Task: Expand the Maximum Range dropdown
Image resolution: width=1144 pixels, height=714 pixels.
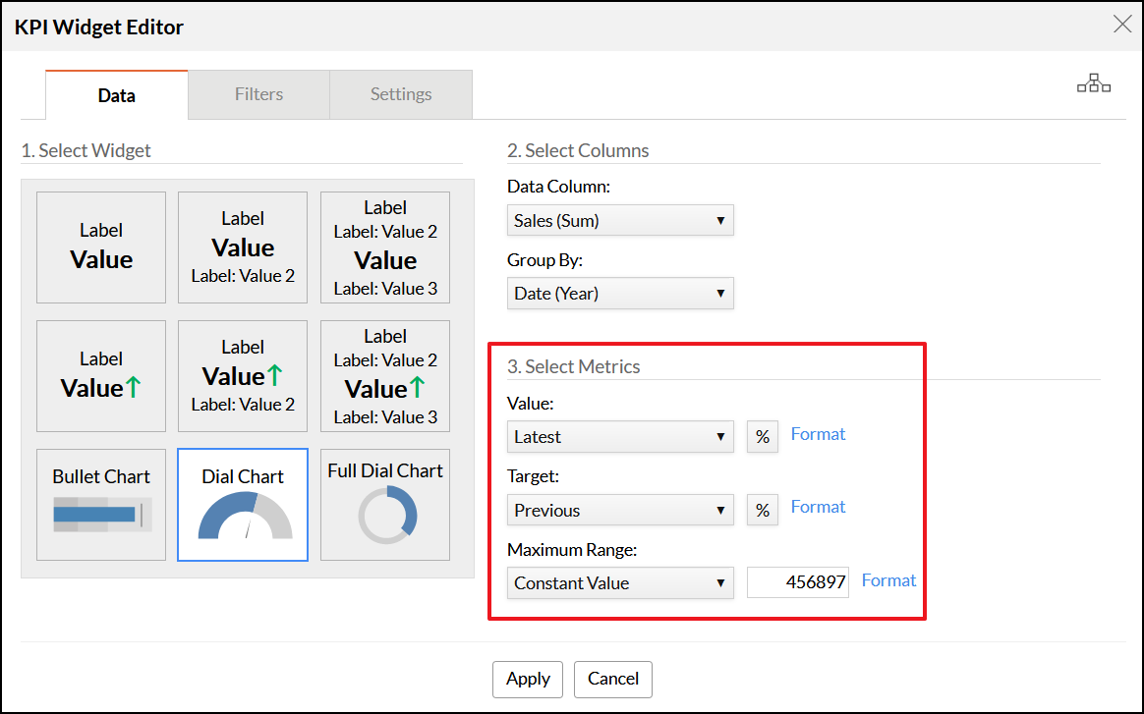Action: (620, 583)
